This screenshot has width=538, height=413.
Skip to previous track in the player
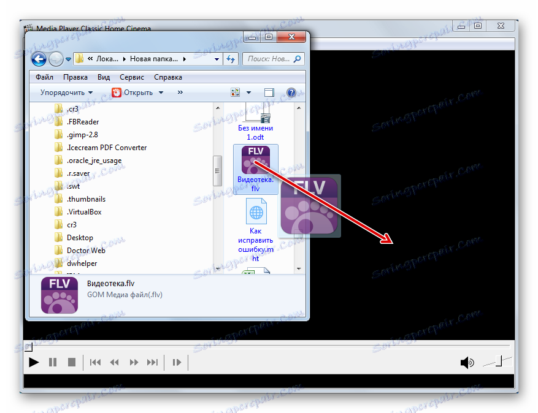[95, 362]
